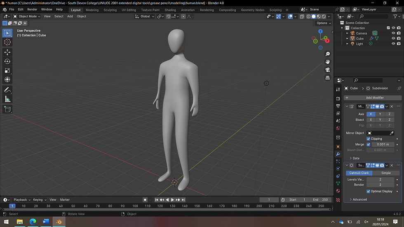Activate the Select Box tool
Screen dimensions: 404x227
7,33
